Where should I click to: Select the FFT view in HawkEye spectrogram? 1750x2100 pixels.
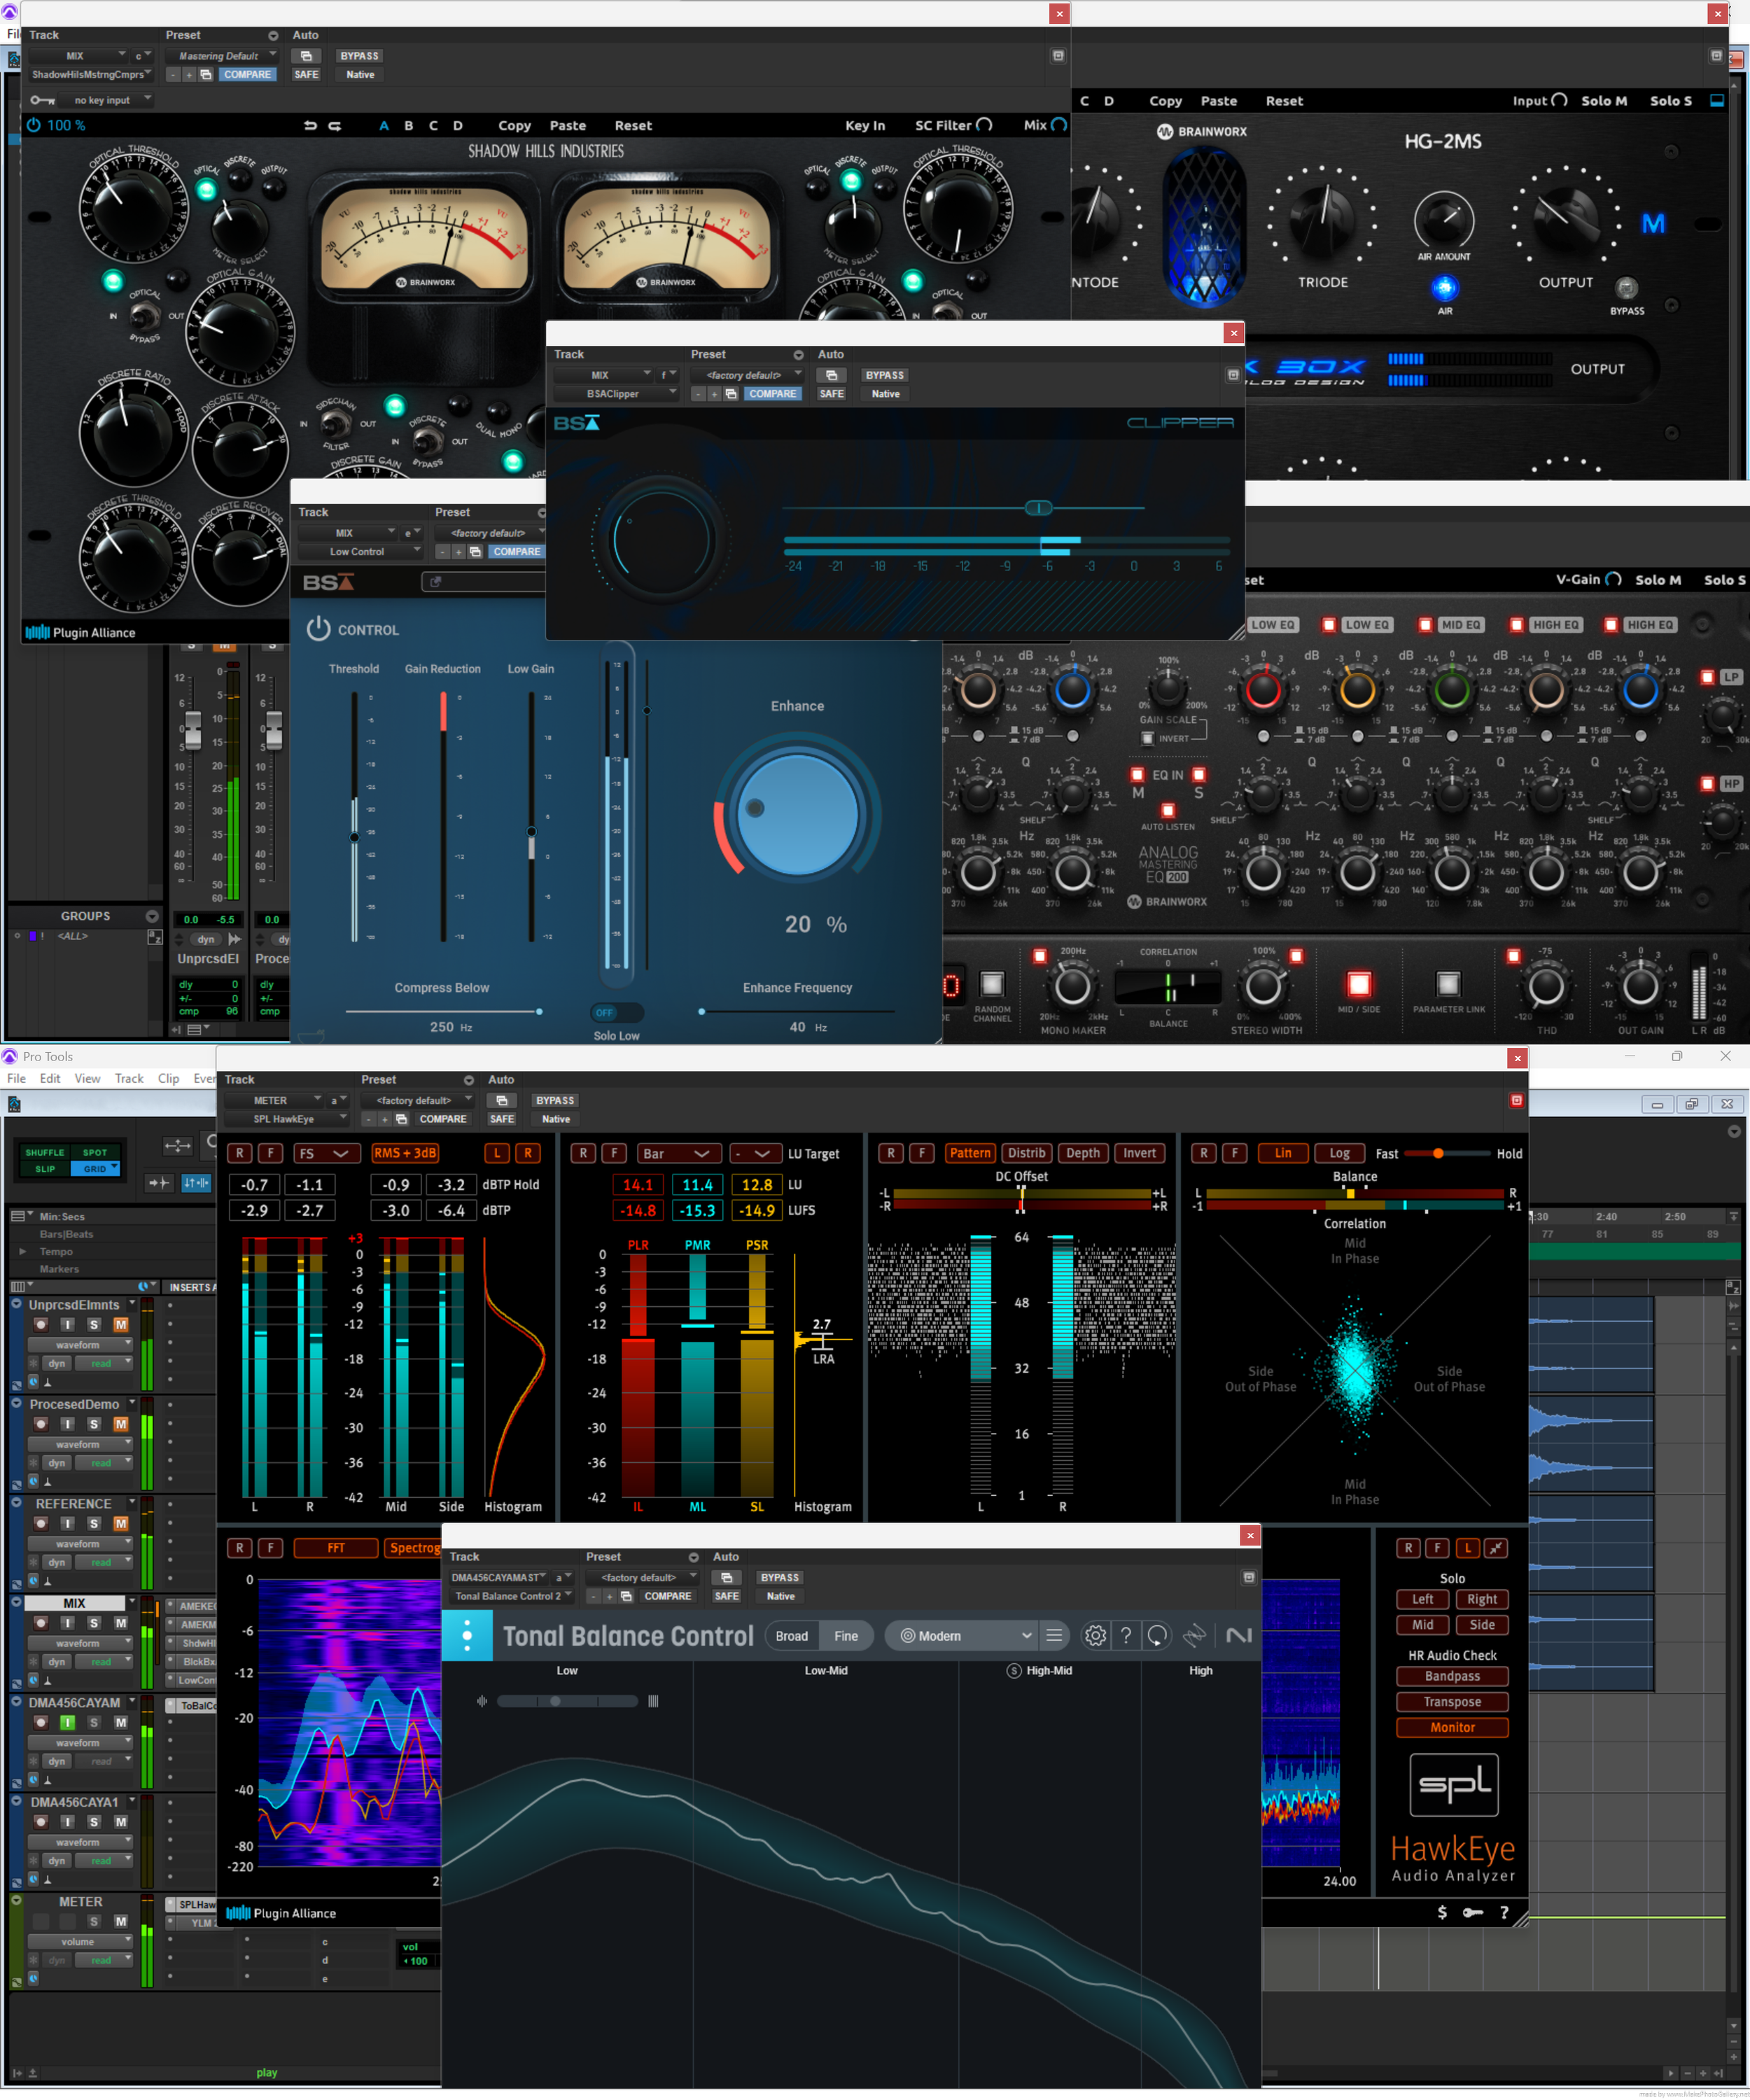[336, 1547]
